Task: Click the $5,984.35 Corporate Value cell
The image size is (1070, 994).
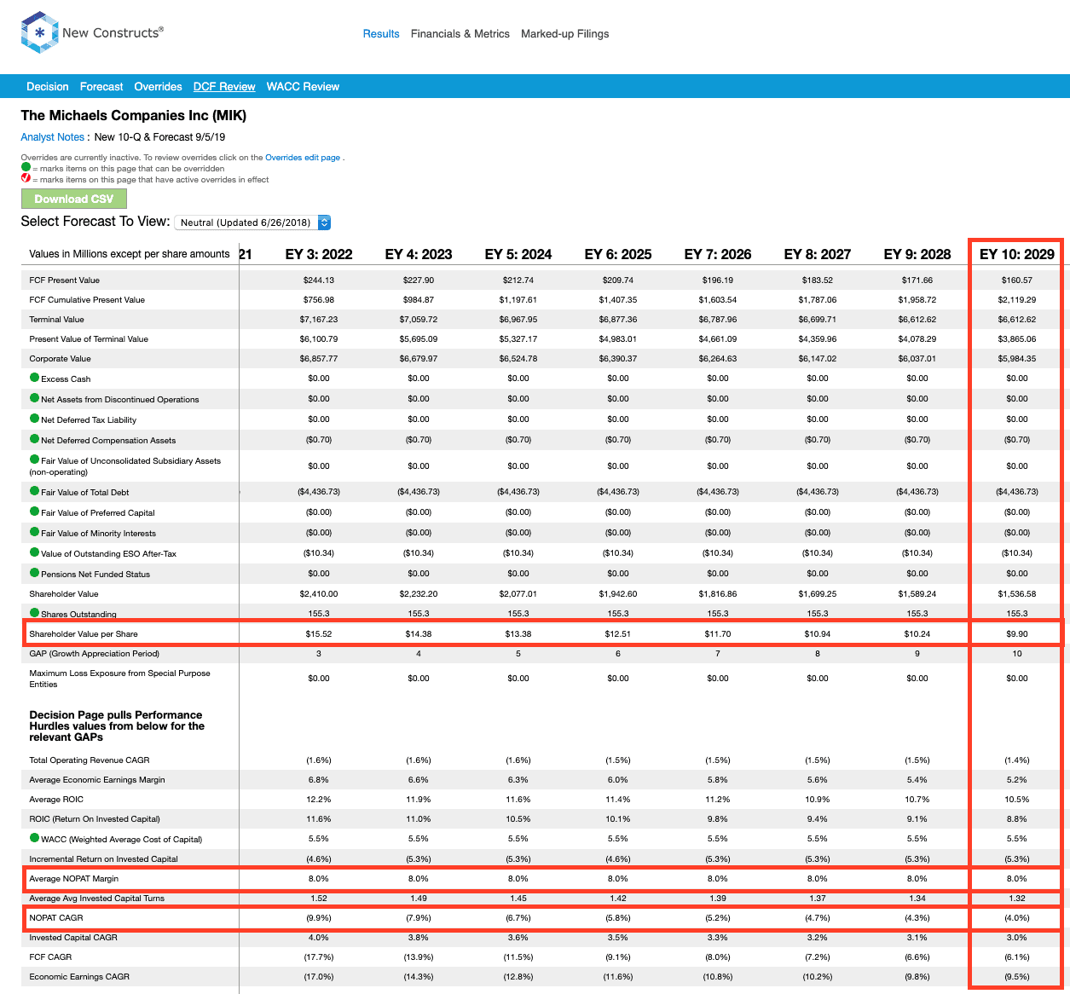Action: (x=1017, y=359)
